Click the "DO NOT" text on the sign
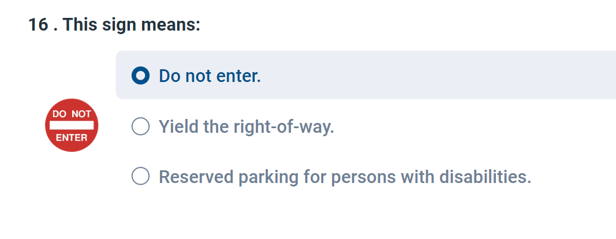The image size is (616, 239). click(72, 114)
